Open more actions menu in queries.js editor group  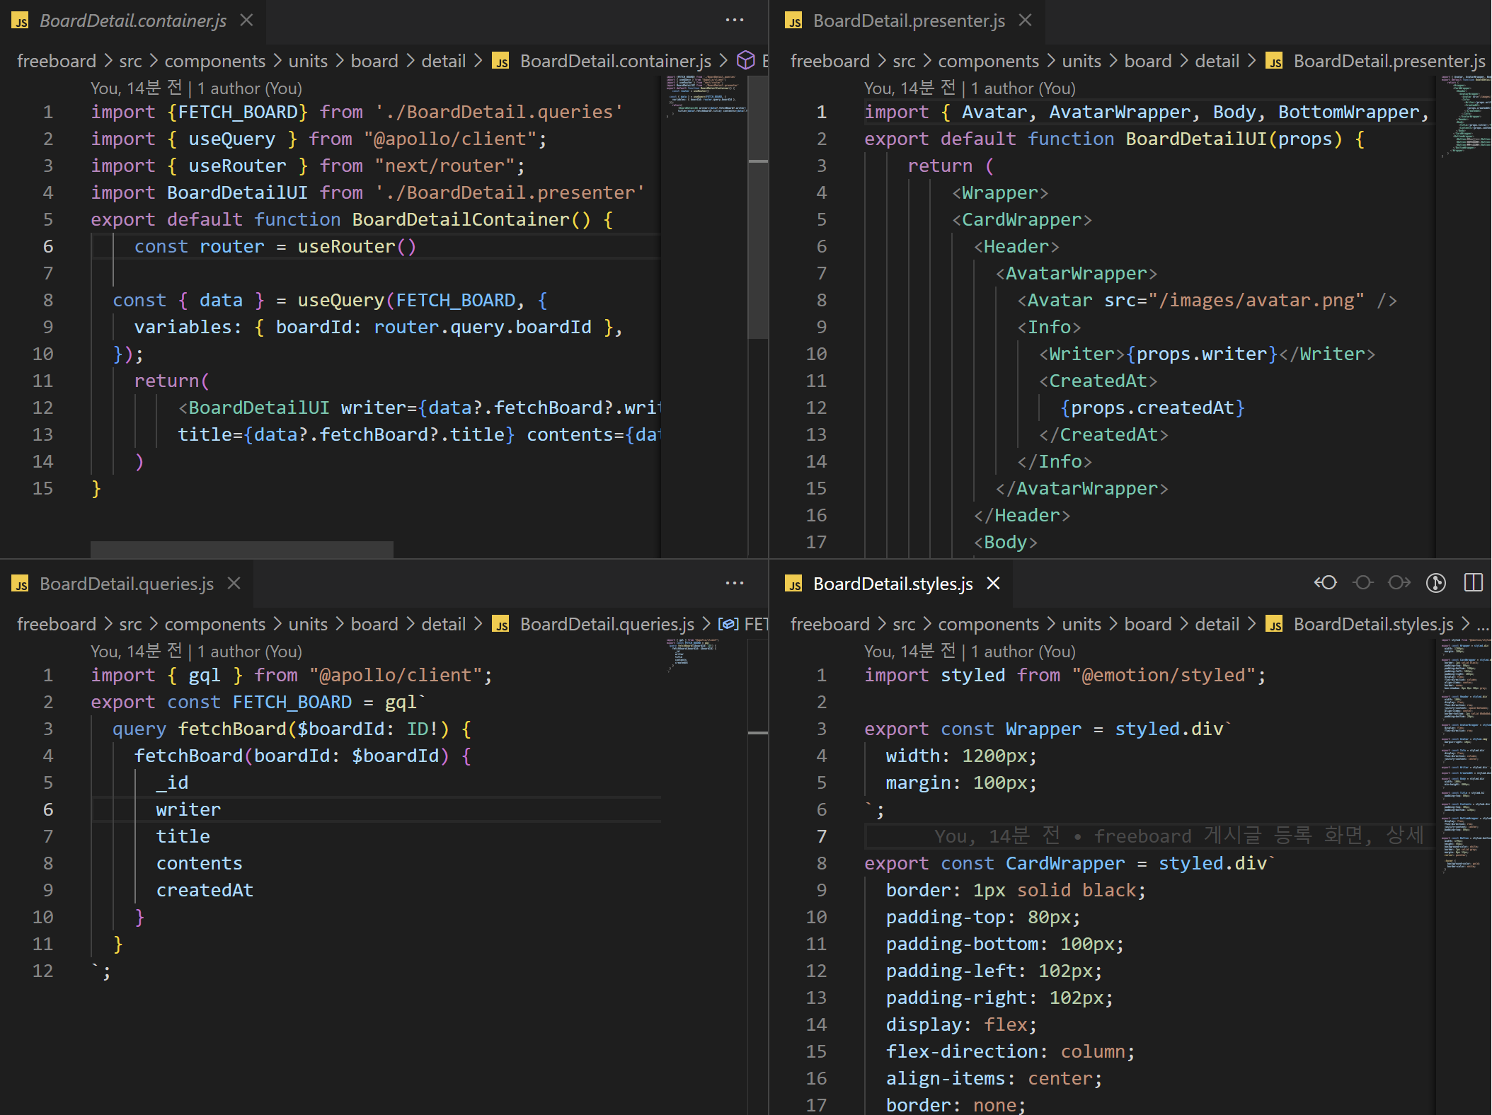(735, 583)
